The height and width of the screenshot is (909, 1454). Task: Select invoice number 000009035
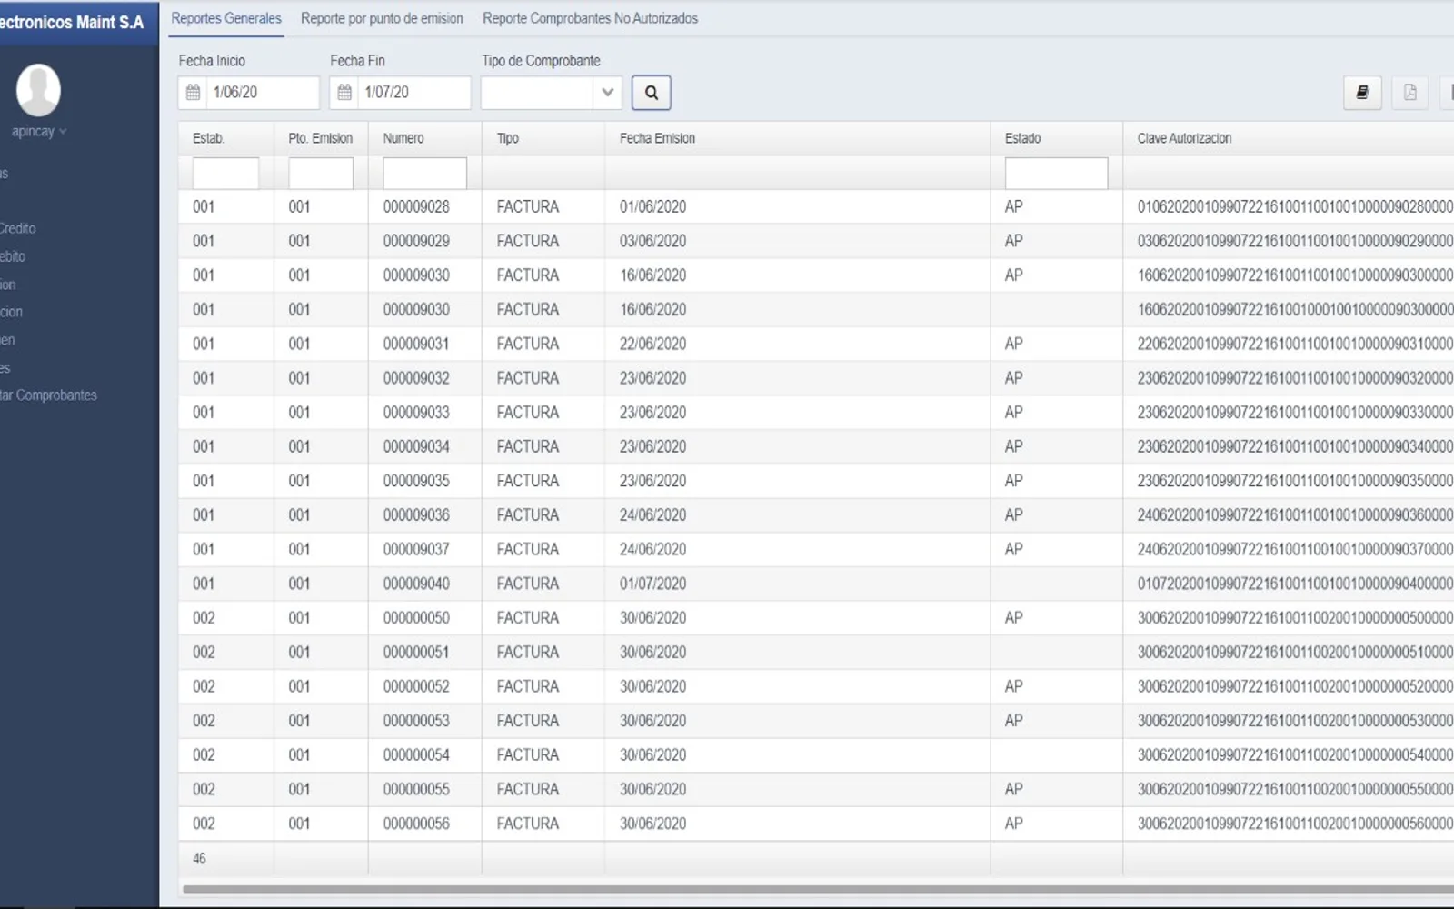416,481
